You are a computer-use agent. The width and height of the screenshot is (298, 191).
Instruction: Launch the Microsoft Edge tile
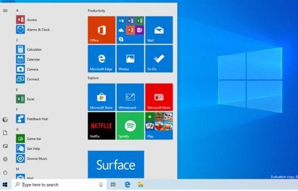102,59
